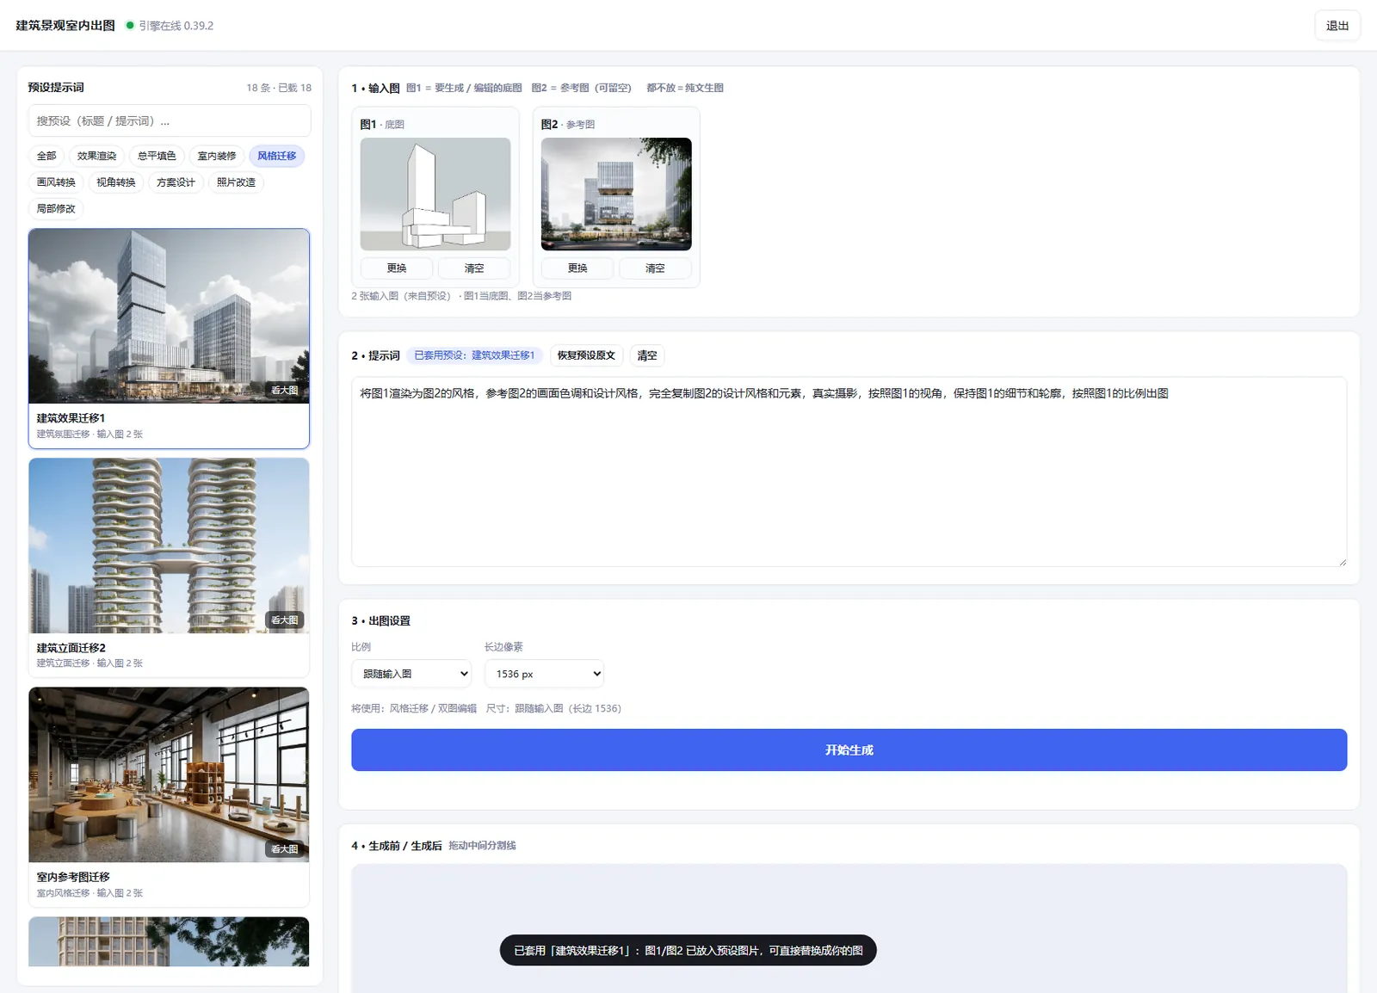Click 更换 under 图1 base image

397,268
